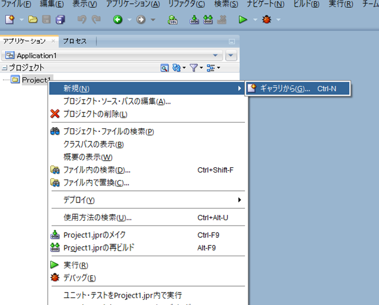Viewport: 379px width, 305px height.
Task: Click the Save All toolbar icon
Action: [60, 20]
